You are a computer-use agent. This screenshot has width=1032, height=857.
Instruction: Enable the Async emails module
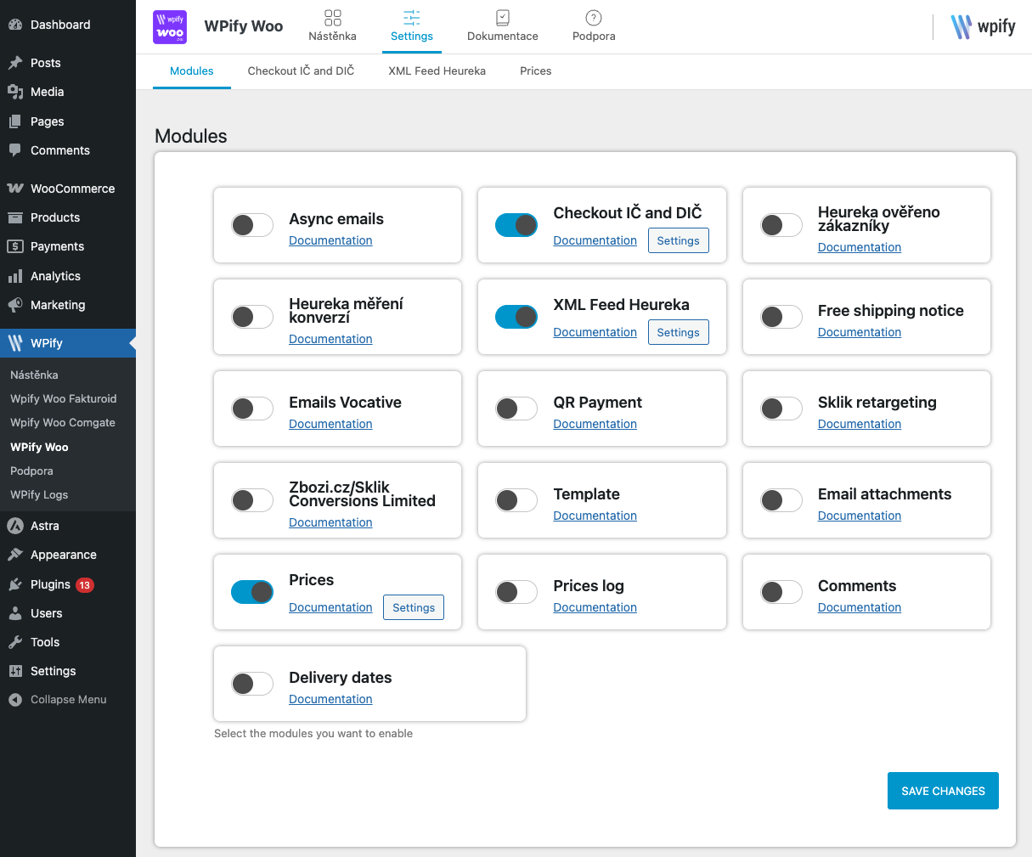(x=251, y=225)
